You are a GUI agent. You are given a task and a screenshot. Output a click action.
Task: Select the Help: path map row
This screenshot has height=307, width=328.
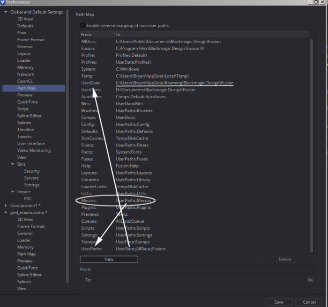(x=195, y=166)
